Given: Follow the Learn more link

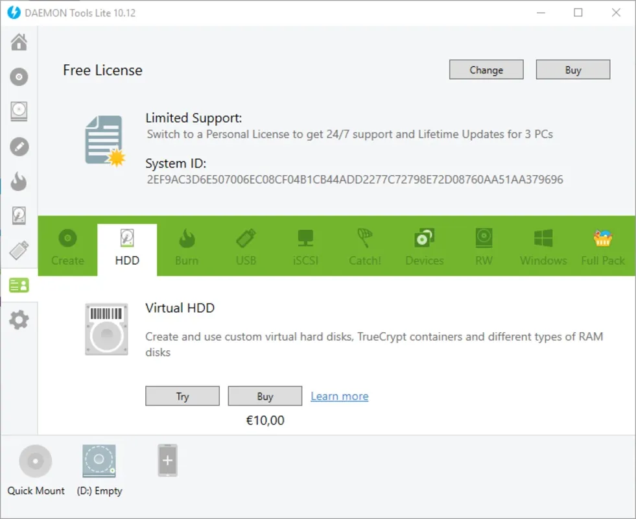Looking at the screenshot, I should tap(340, 396).
